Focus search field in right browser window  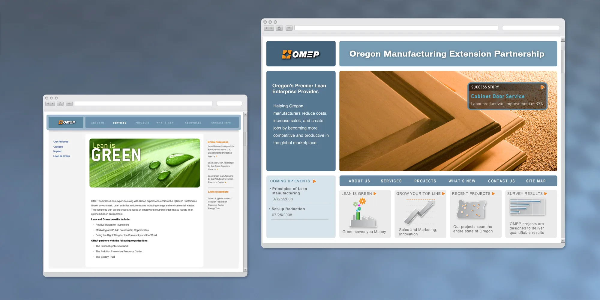(x=531, y=28)
